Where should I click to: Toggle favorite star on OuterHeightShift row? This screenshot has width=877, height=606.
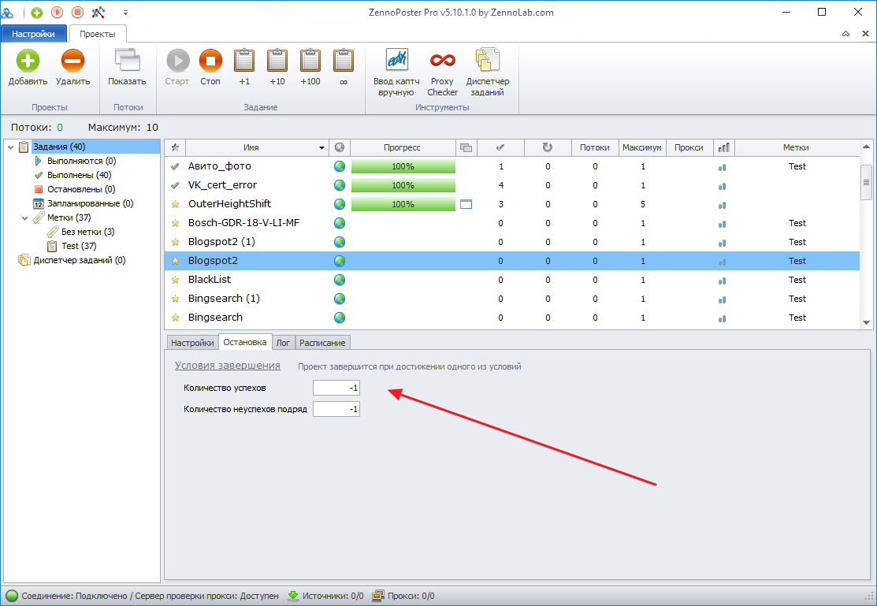(x=175, y=204)
